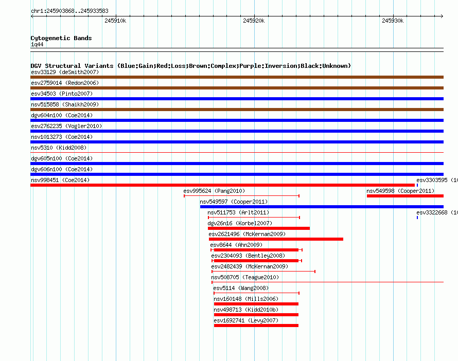Click the thin red line of esv5114

click(x=256, y=293)
